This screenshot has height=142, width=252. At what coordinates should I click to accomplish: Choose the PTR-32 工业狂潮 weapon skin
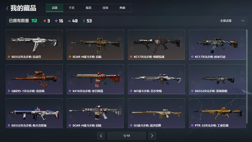point(218,113)
